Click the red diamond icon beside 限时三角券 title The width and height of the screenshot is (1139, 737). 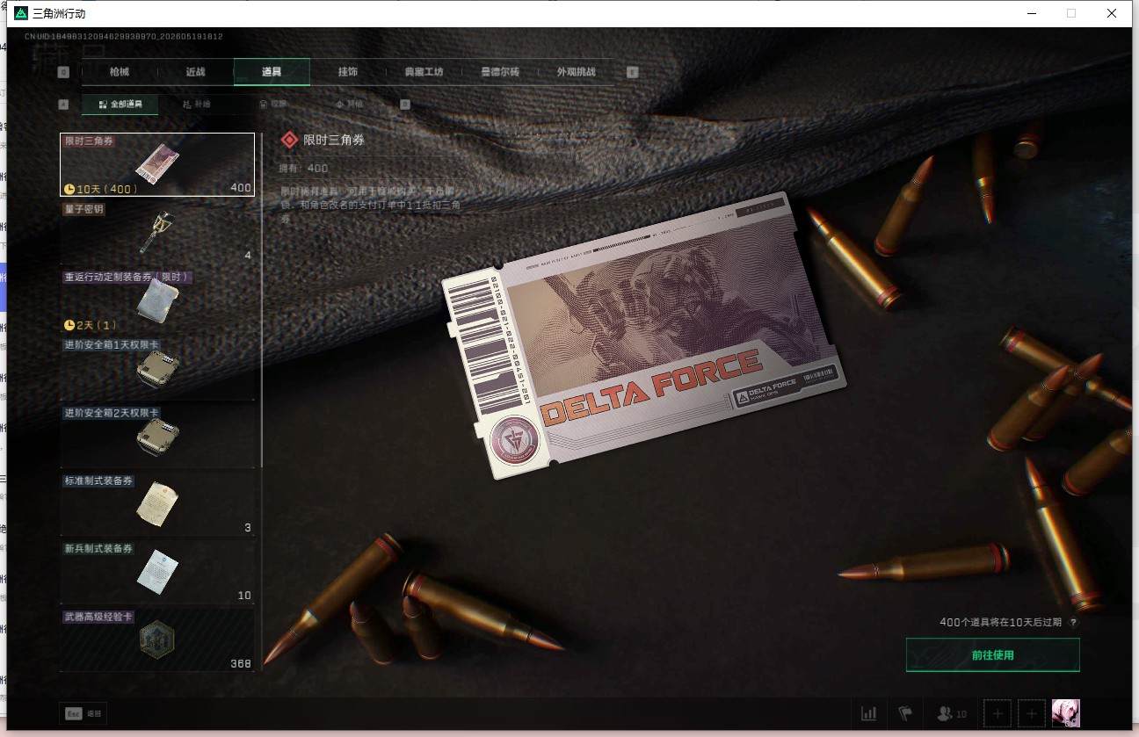click(288, 140)
